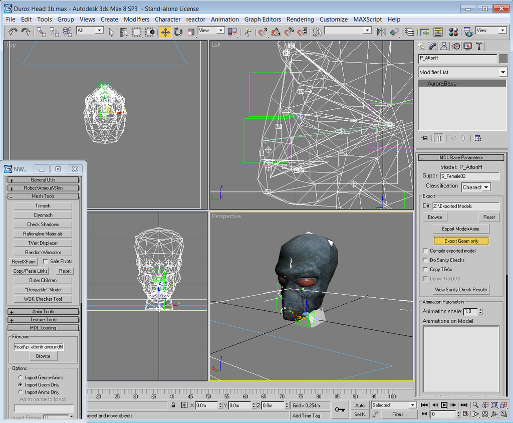Open the Rendering menu
The image size is (513, 423).
click(300, 20)
